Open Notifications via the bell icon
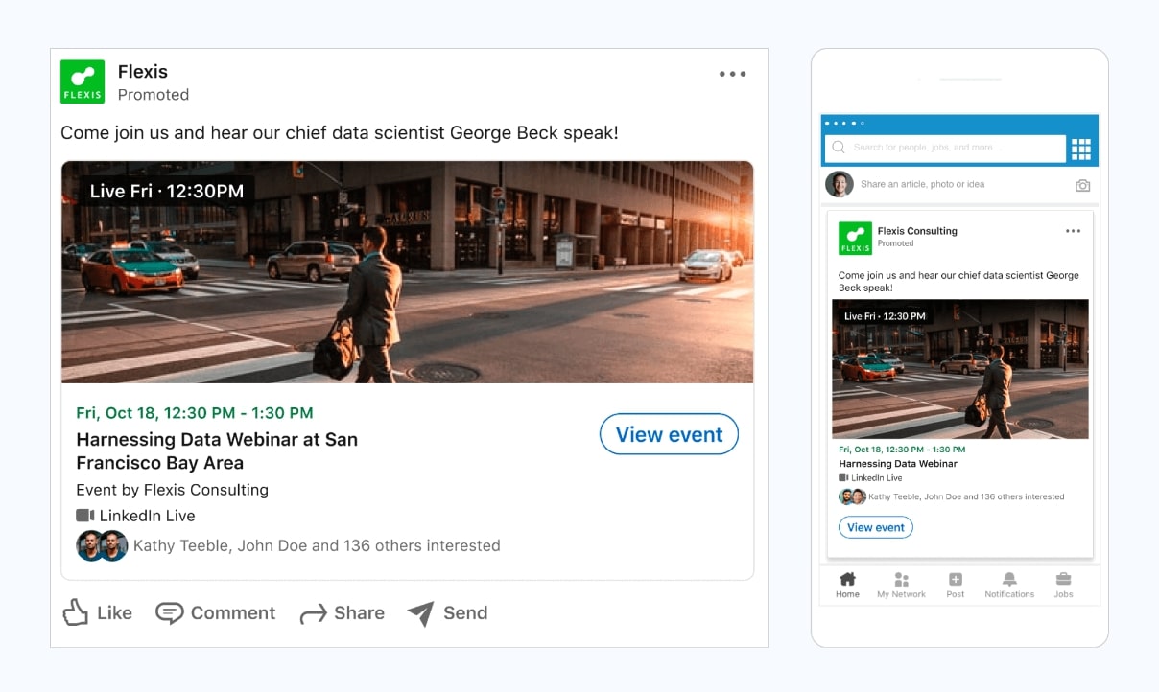1159x692 pixels. point(1008,585)
